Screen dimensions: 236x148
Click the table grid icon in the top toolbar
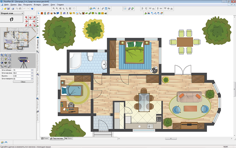(106, 9)
